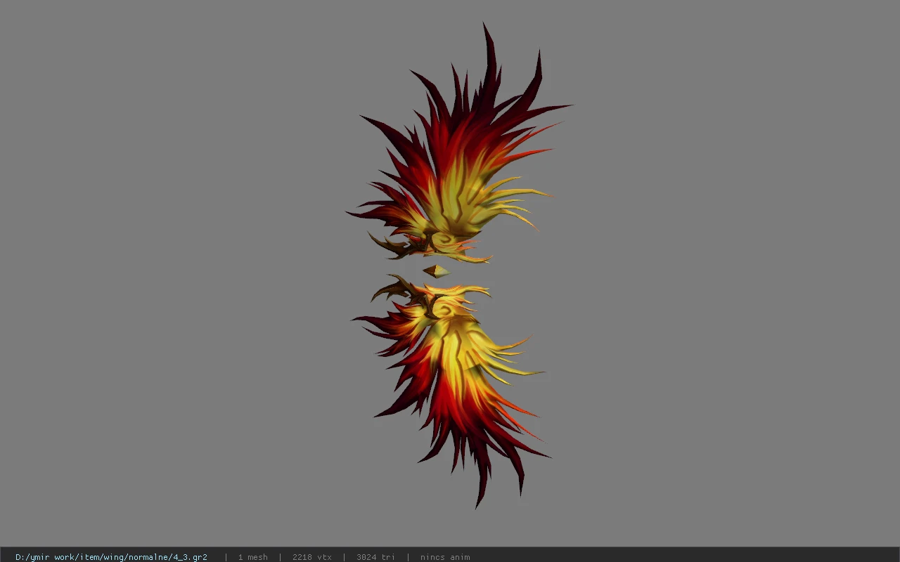Click the '3024 tri' triangle count

[375, 557]
